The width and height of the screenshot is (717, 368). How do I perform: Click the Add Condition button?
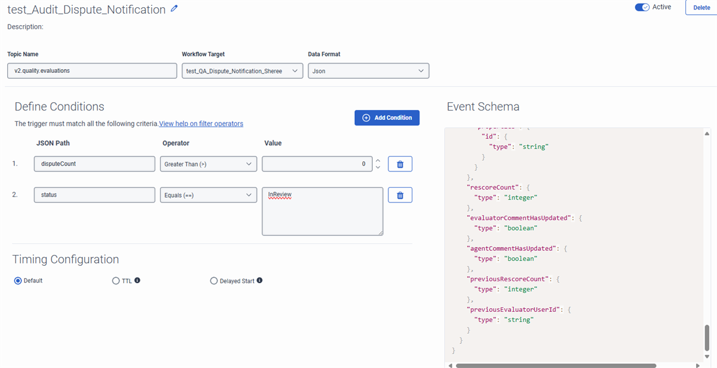click(387, 118)
